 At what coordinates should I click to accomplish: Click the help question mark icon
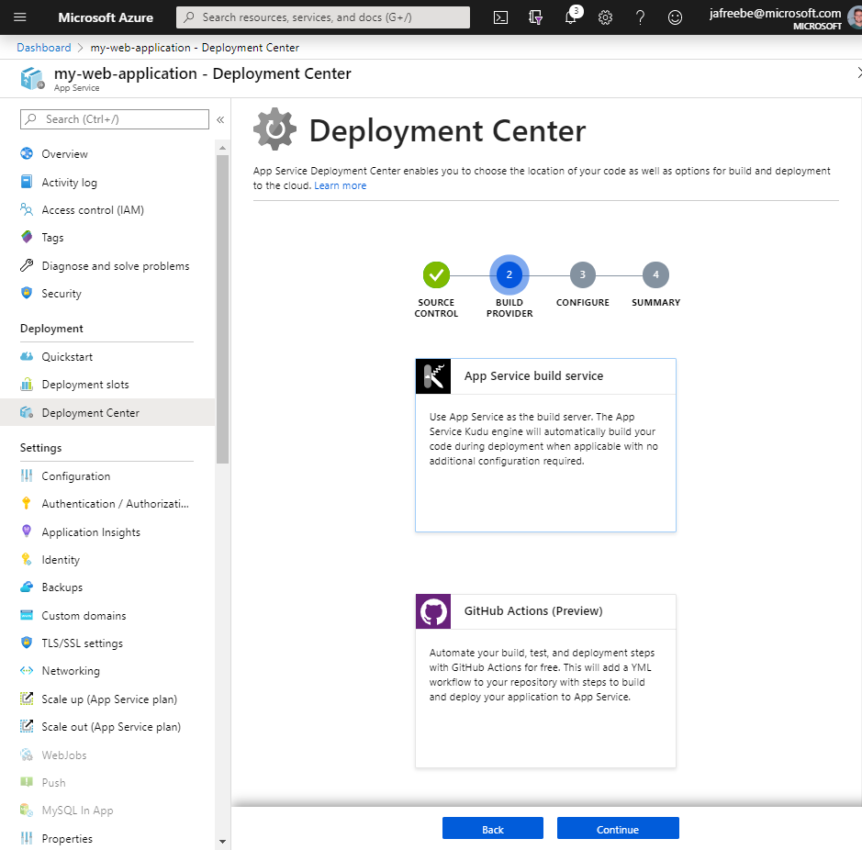click(x=640, y=17)
